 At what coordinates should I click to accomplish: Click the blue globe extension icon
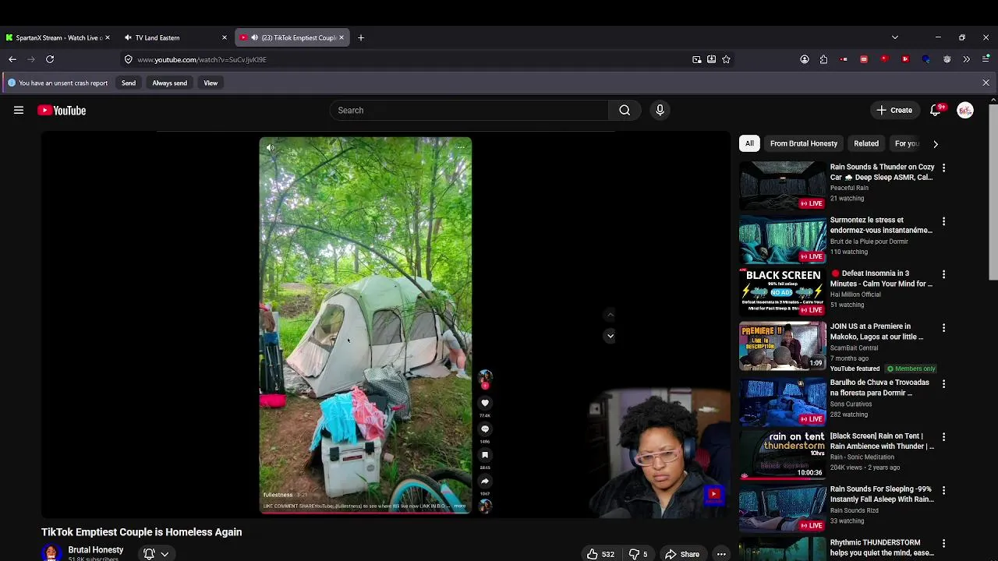925,59
